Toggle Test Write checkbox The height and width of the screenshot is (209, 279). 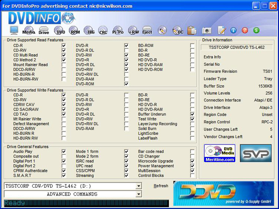coord(192,119)
